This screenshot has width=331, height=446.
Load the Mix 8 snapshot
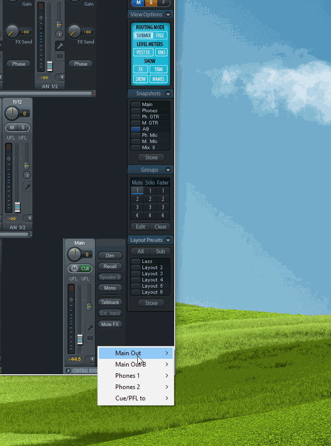click(x=151, y=148)
